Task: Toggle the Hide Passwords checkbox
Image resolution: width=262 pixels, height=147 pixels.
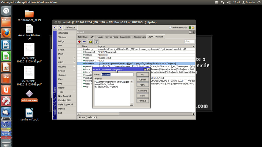Action: (170, 28)
